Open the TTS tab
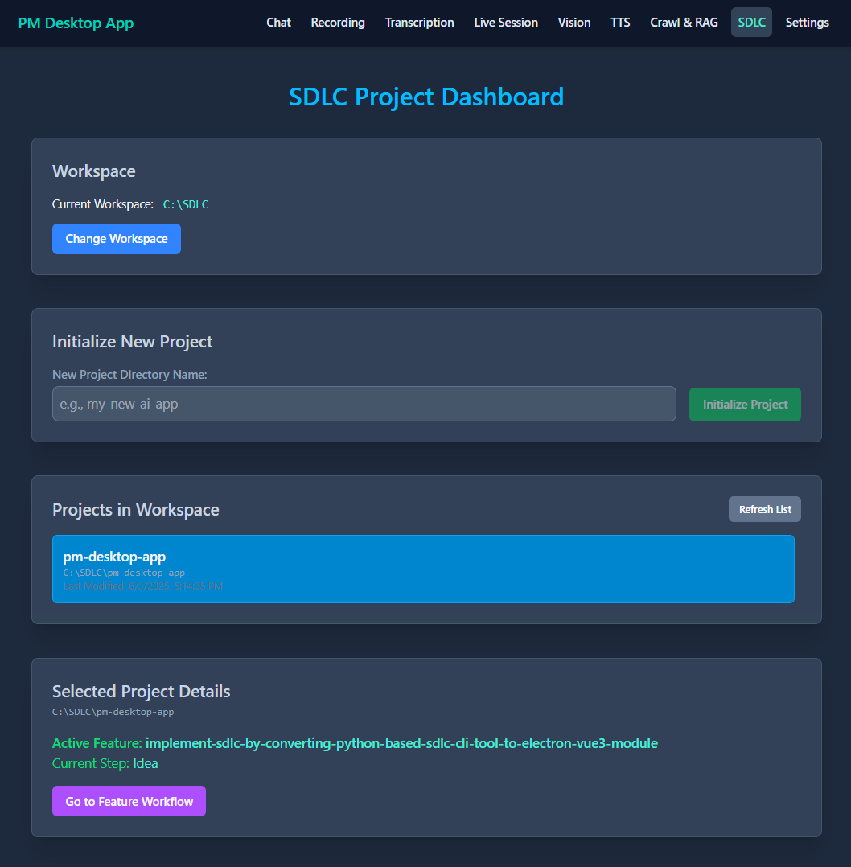The image size is (851, 867). [x=620, y=23]
